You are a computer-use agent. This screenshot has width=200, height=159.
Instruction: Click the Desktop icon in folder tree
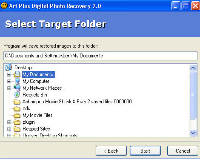click(9, 68)
